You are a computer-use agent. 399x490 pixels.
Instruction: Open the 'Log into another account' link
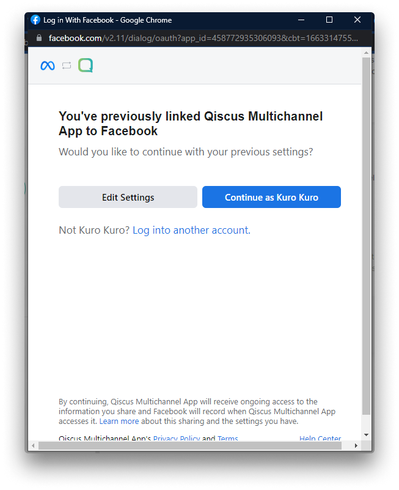click(x=191, y=230)
